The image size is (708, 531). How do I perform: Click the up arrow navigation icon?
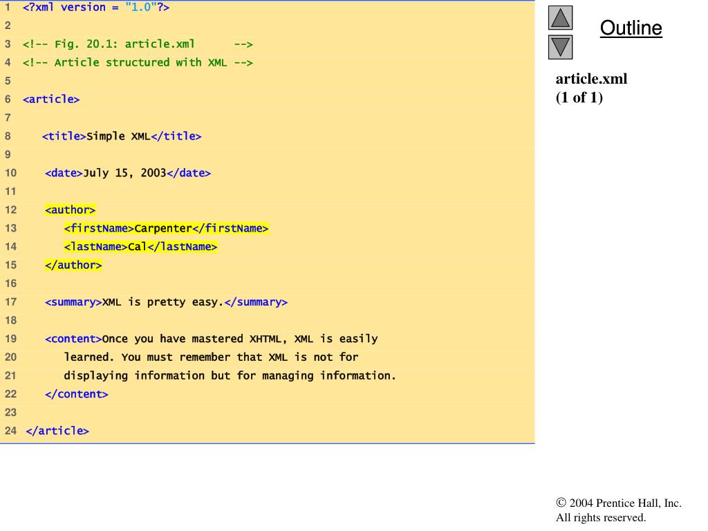pos(560,17)
